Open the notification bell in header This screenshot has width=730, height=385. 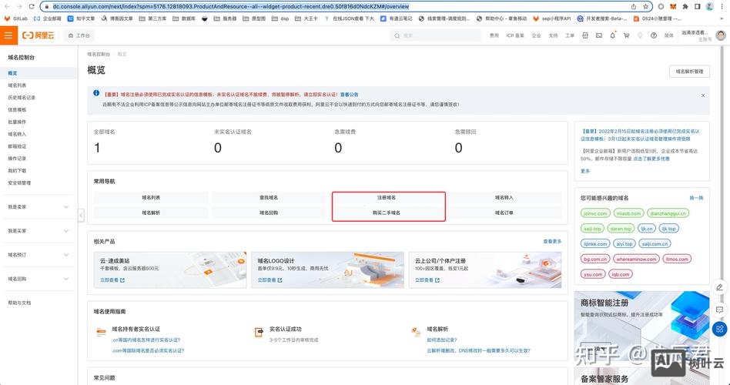point(614,35)
